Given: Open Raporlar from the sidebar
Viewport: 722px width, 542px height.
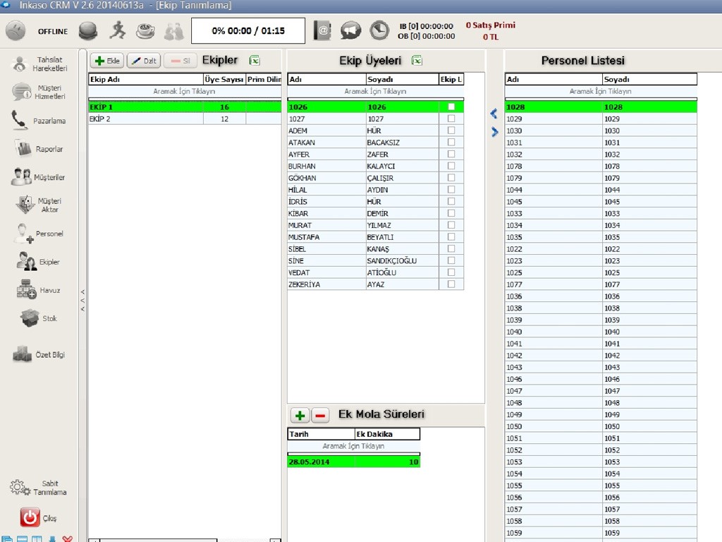Looking at the screenshot, I should [39, 149].
